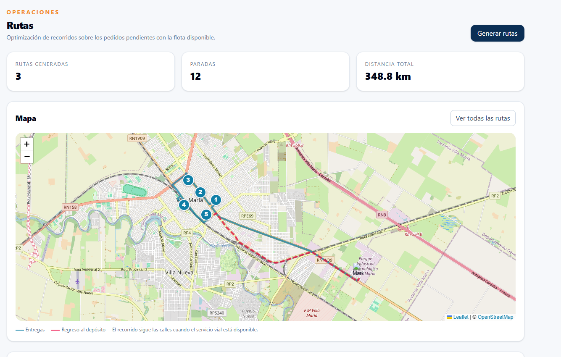Click the Generar rutas button
This screenshot has width=561, height=357.
click(x=497, y=33)
